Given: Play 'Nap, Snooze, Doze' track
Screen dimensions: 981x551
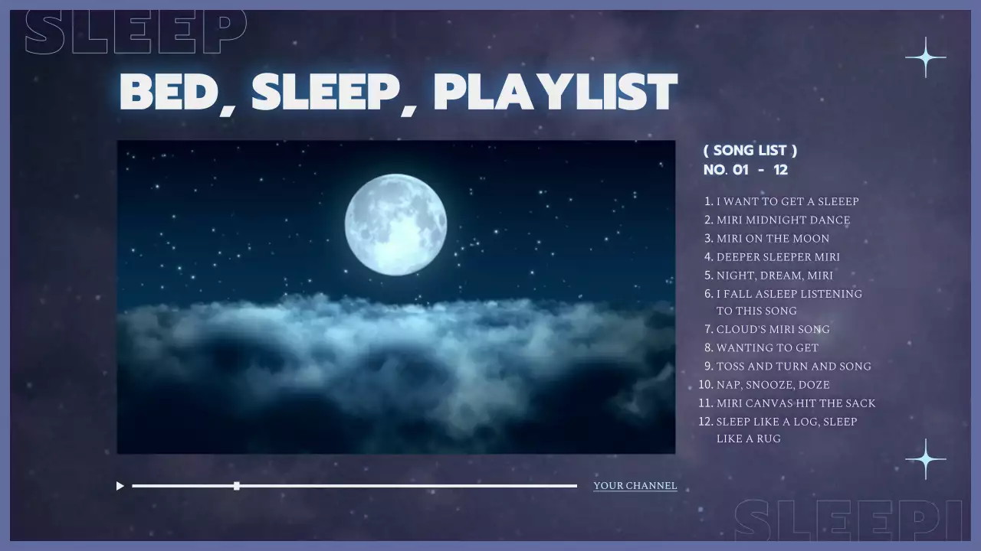Looking at the screenshot, I should click(x=773, y=384).
